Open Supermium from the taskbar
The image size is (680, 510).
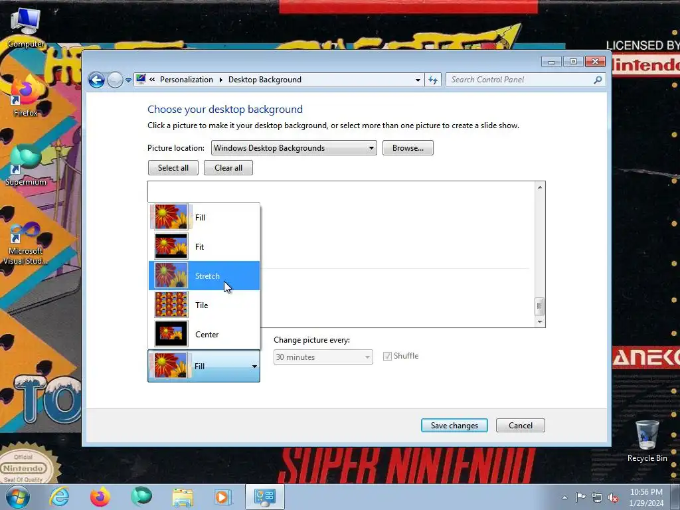(141, 497)
